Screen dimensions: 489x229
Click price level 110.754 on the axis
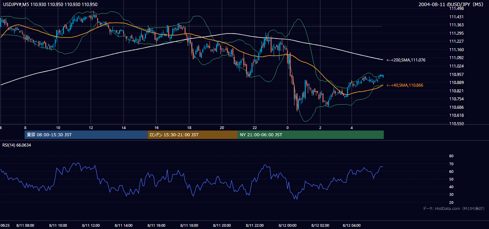456,99
